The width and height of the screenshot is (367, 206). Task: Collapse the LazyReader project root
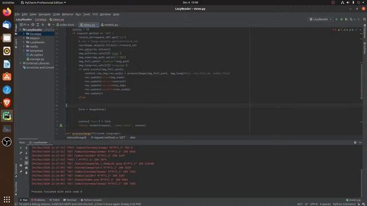(21, 30)
